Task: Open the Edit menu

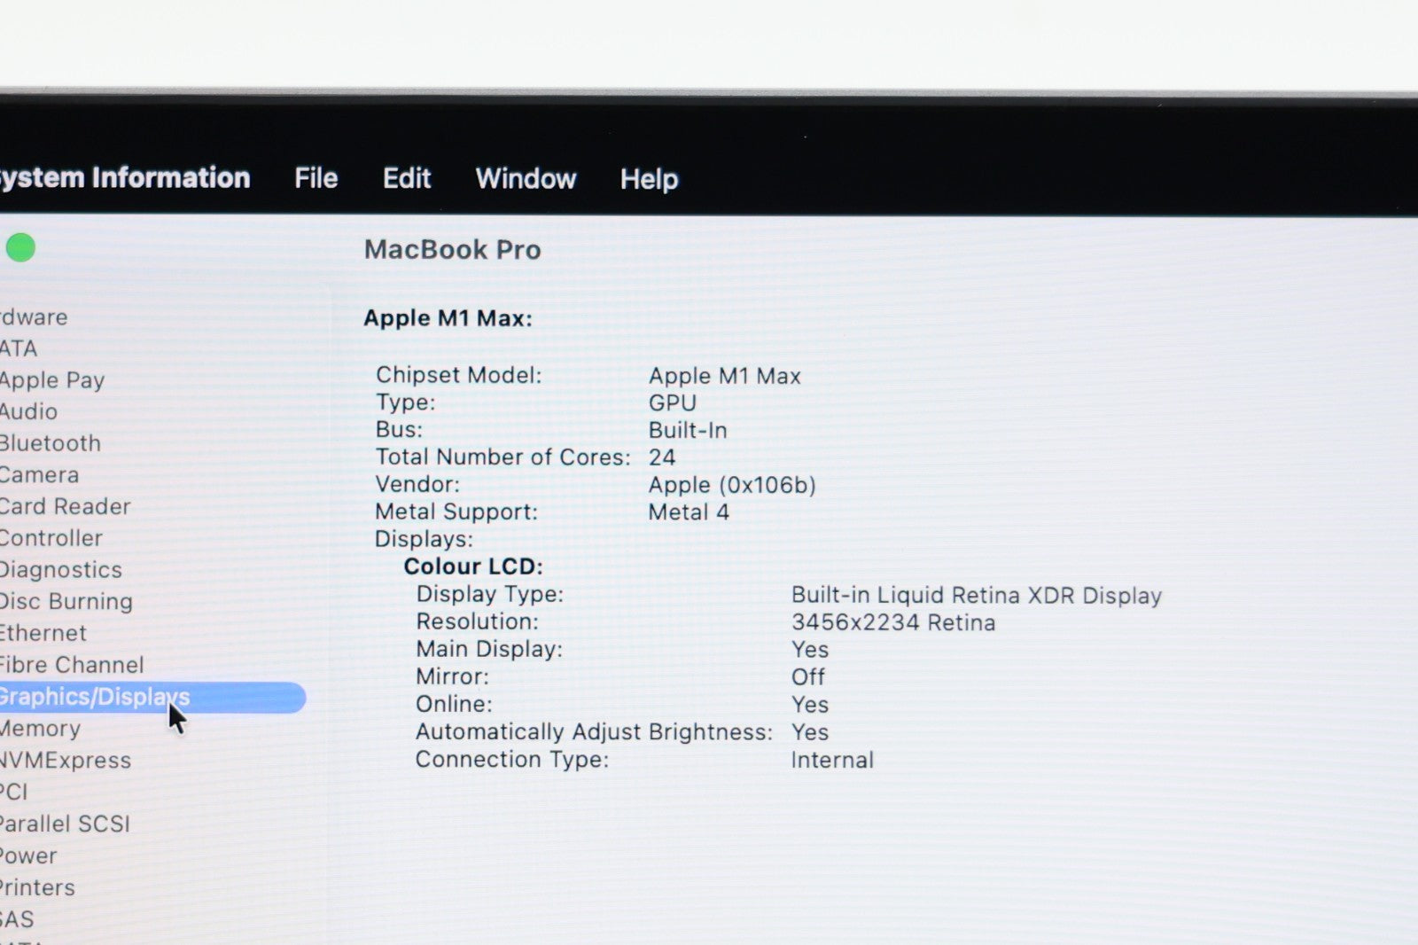Action: pyautogui.click(x=407, y=178)
